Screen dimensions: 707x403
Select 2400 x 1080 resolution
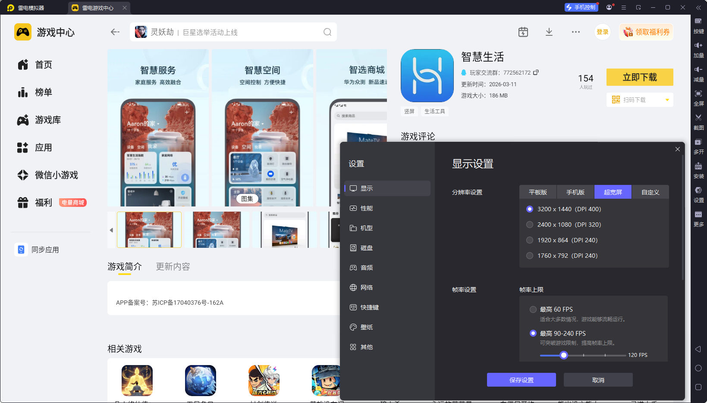[530, 225]
